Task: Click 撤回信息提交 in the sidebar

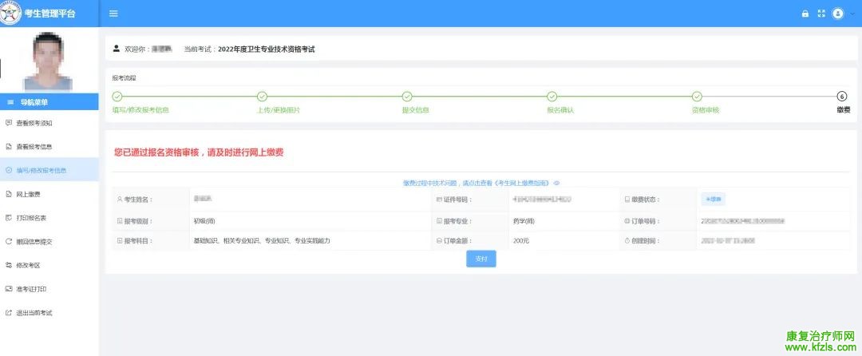Action: coord(34,241)
